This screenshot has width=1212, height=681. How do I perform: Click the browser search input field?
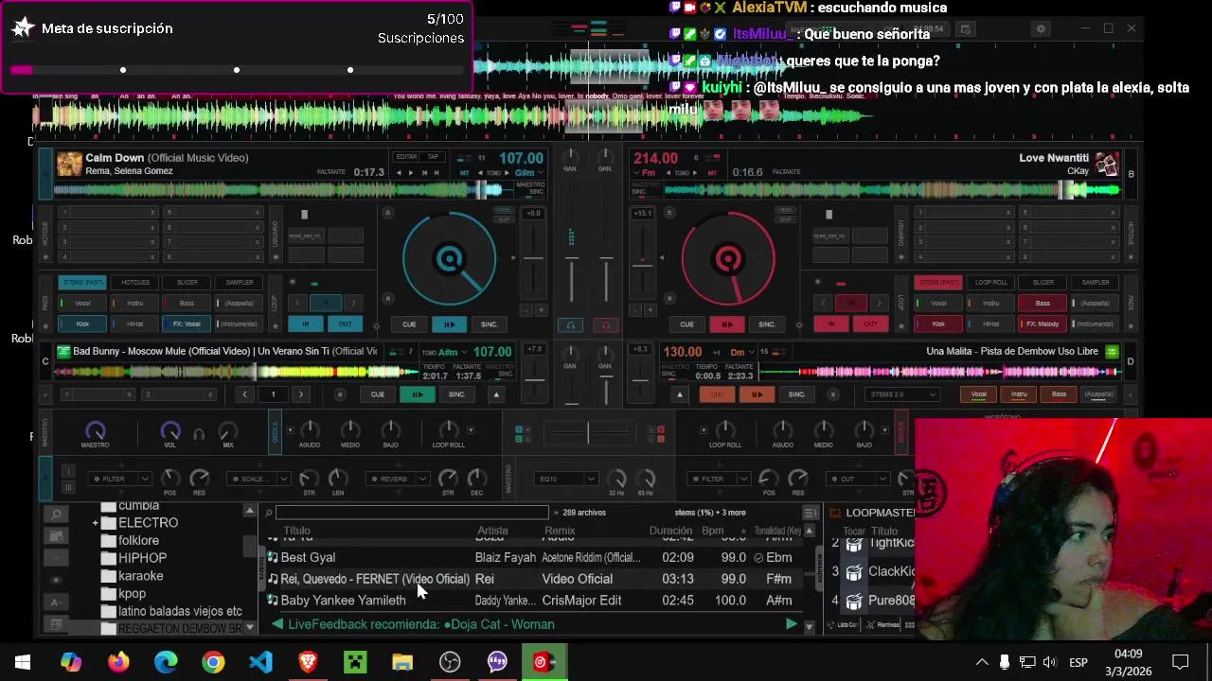(x=412, y=513)
